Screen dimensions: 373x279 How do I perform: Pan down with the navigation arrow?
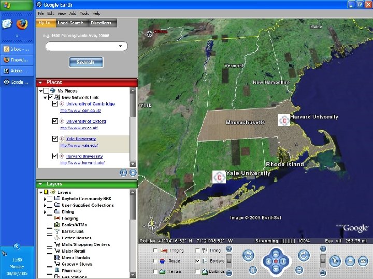(x=276, y=269)
